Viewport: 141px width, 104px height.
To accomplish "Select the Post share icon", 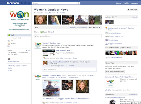I will click(41, 32).
